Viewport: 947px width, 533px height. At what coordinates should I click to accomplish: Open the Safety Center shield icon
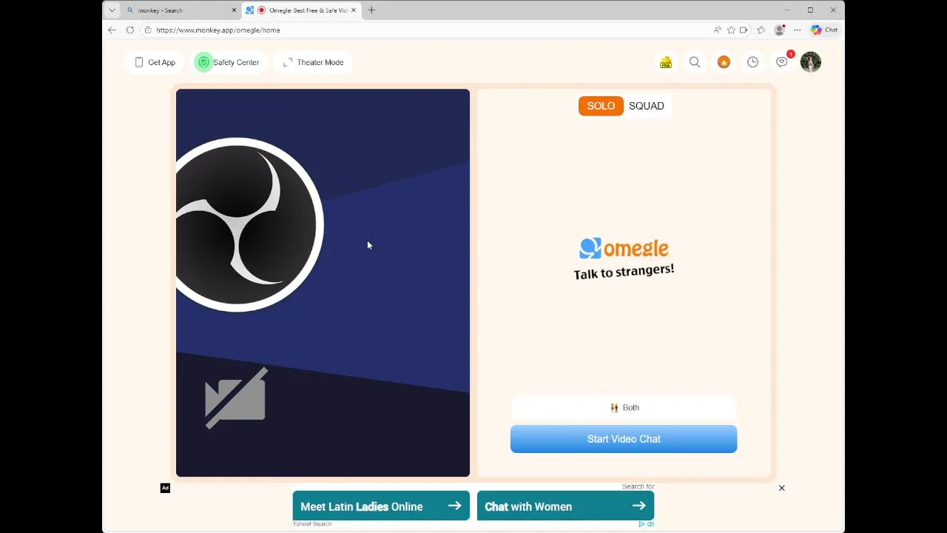tap(203, 62)
